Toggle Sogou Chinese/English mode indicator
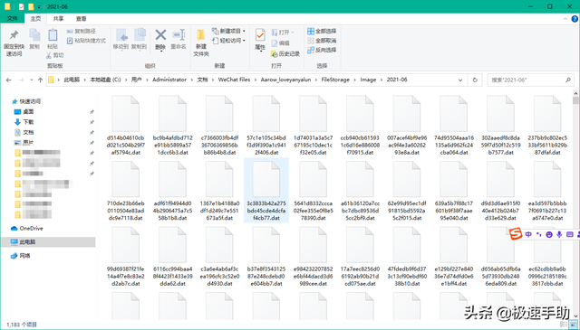 (x=528, y=234)
